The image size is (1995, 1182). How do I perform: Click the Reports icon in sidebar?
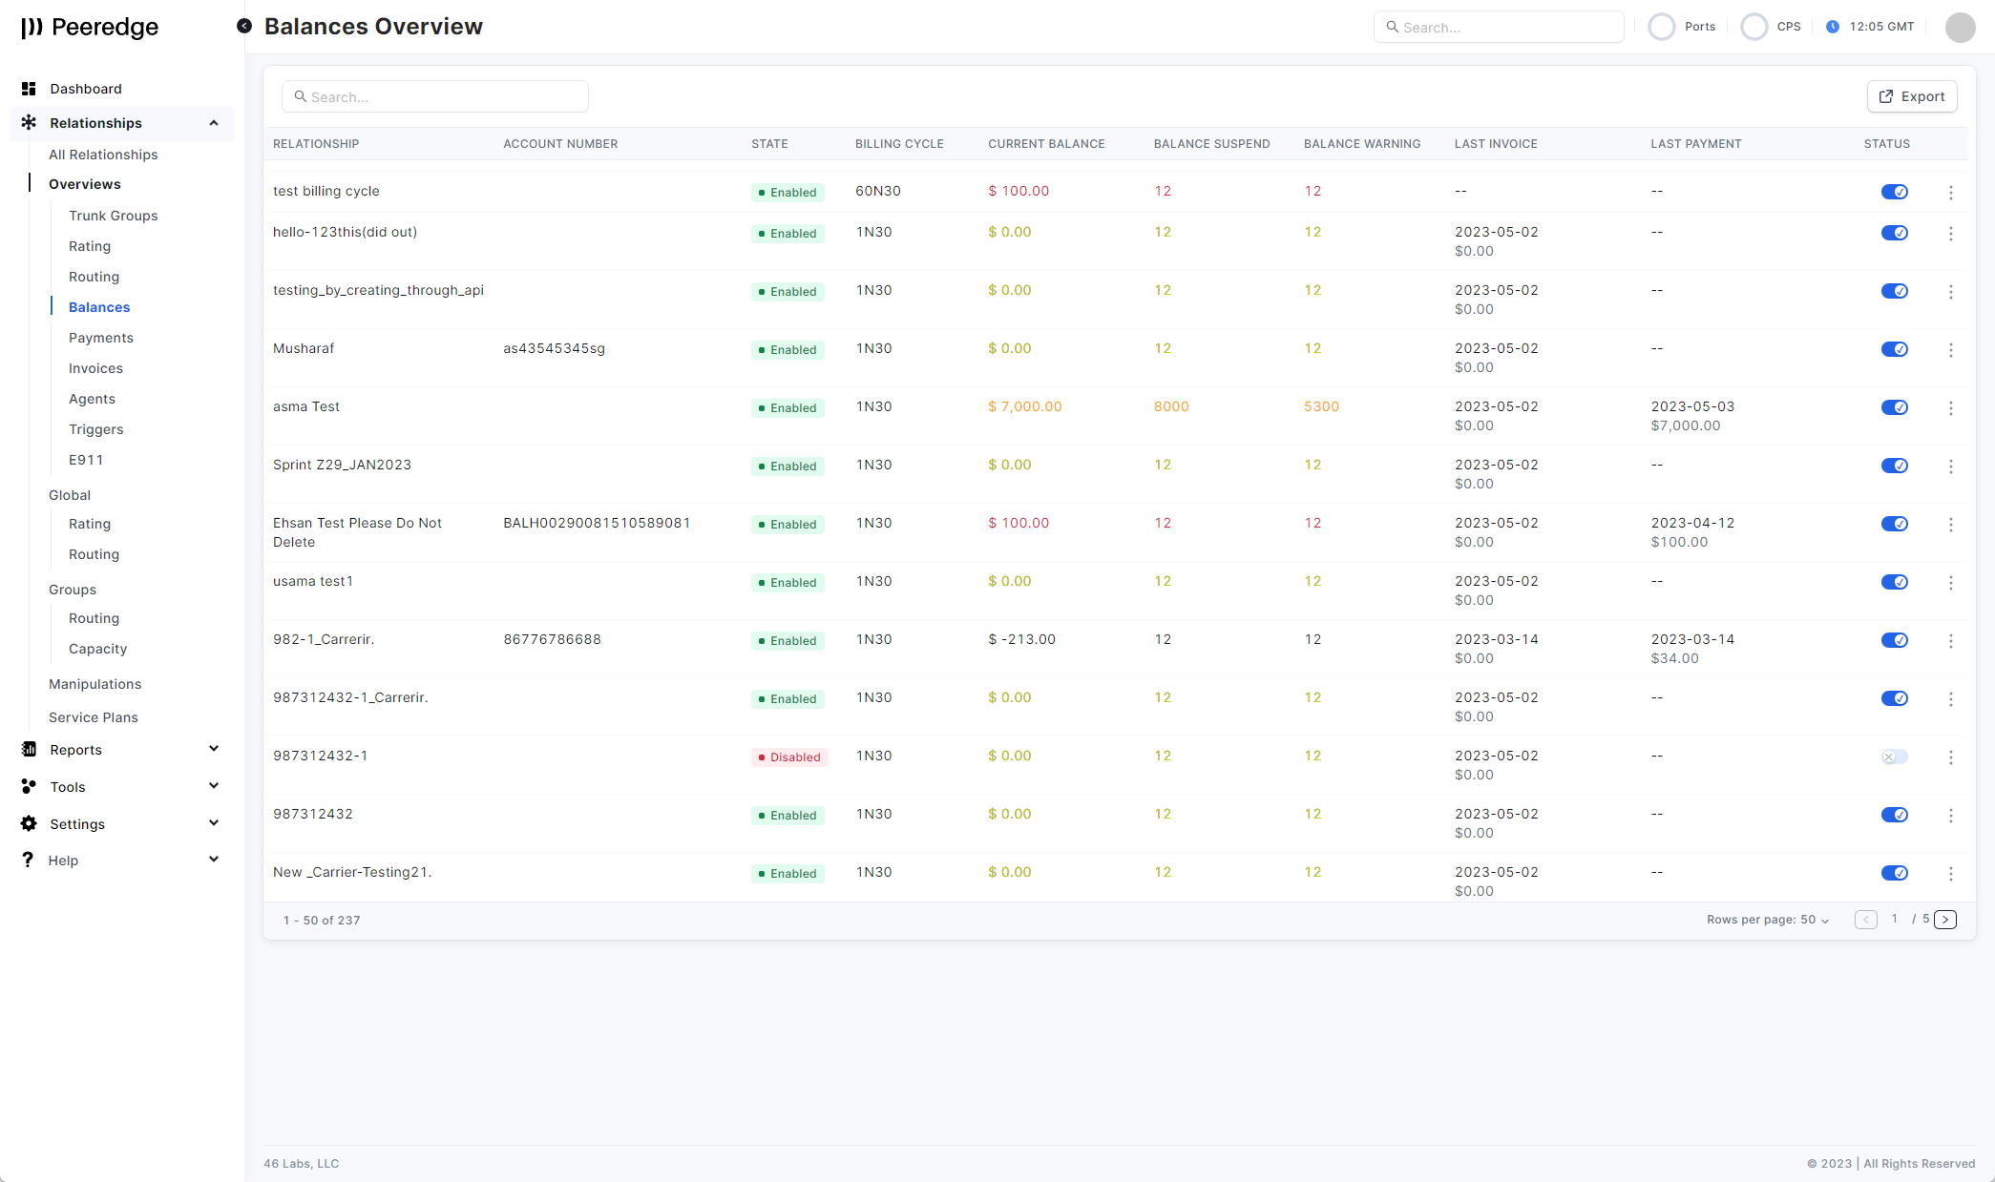pos(29,750)
